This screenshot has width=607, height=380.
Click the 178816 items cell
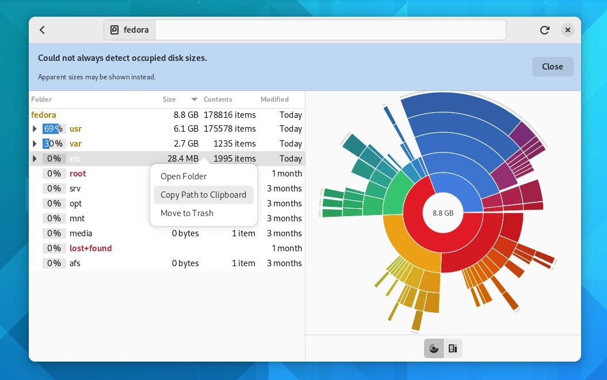230,115
